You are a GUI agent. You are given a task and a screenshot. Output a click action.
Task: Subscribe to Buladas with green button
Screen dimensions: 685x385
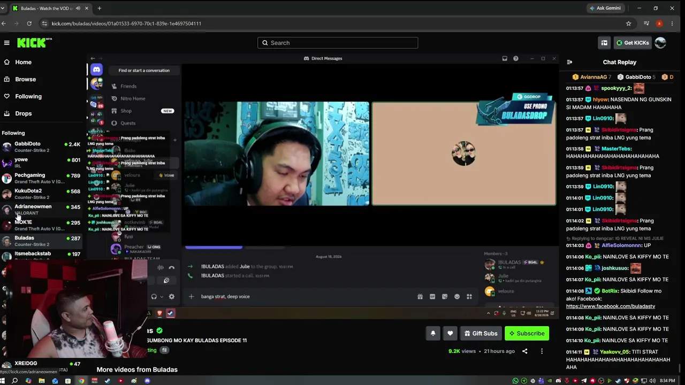527,333
